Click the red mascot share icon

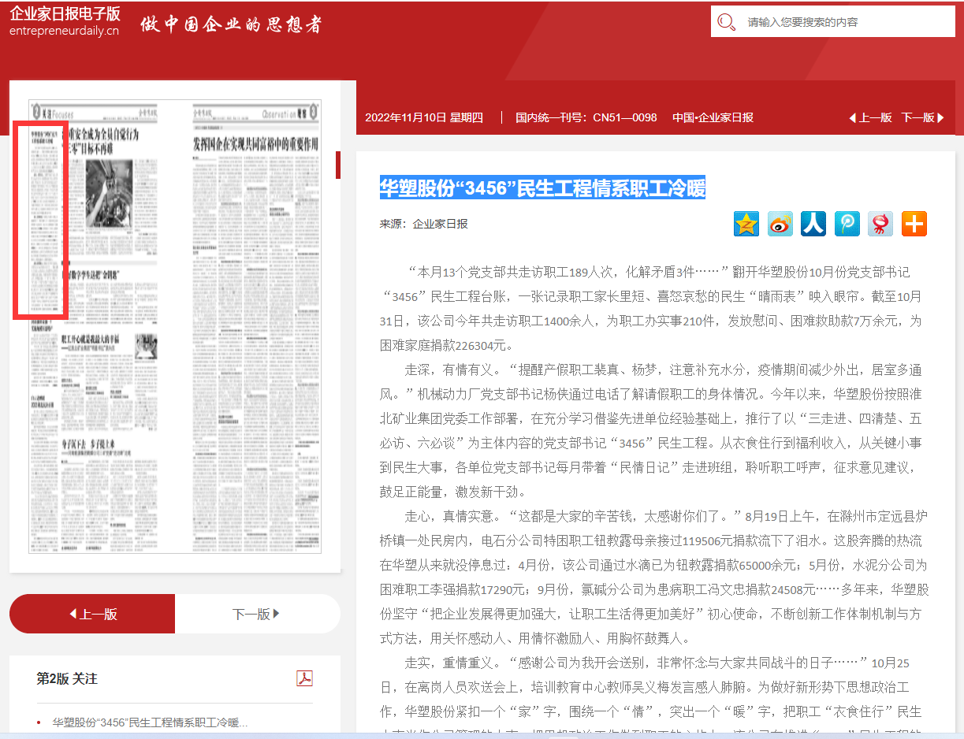tap(880, 224)
